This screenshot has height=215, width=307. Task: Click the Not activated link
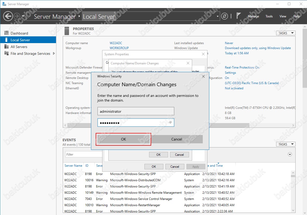pos(234,88)
